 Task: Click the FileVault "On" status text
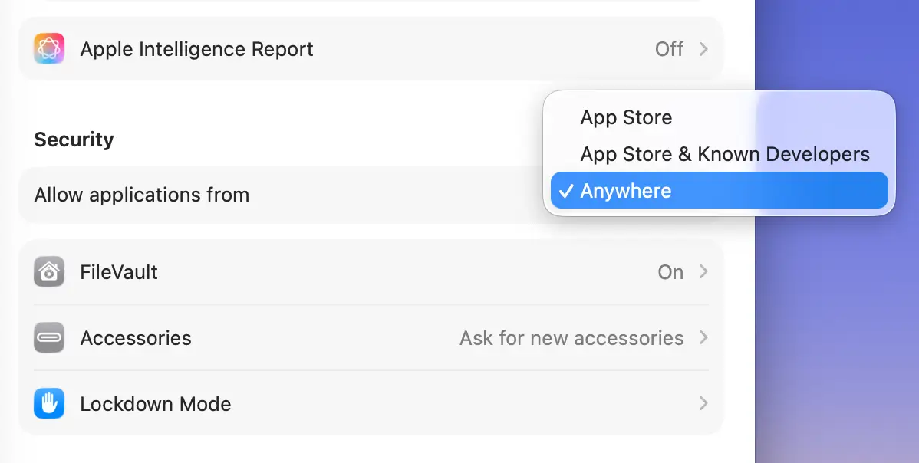click(670, 272)
